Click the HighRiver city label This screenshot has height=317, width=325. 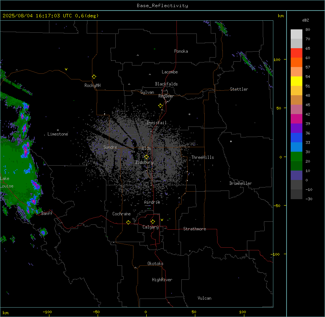click(x=162, y=280)
